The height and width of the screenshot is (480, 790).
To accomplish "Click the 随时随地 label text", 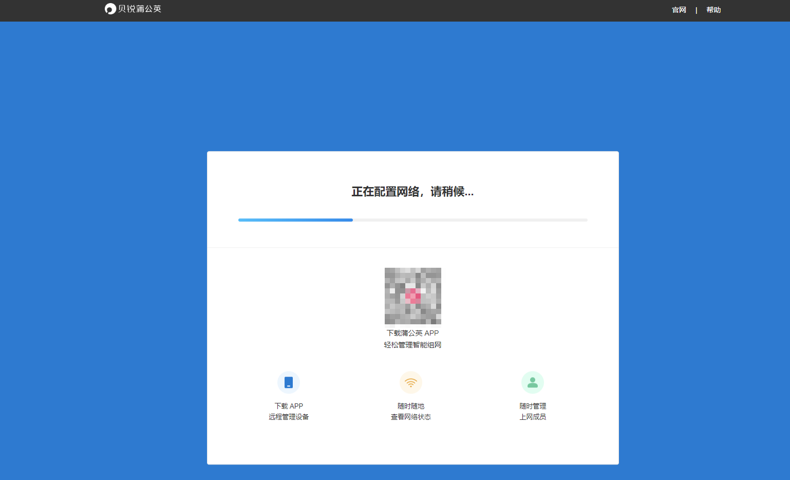I will coord(410,406).
